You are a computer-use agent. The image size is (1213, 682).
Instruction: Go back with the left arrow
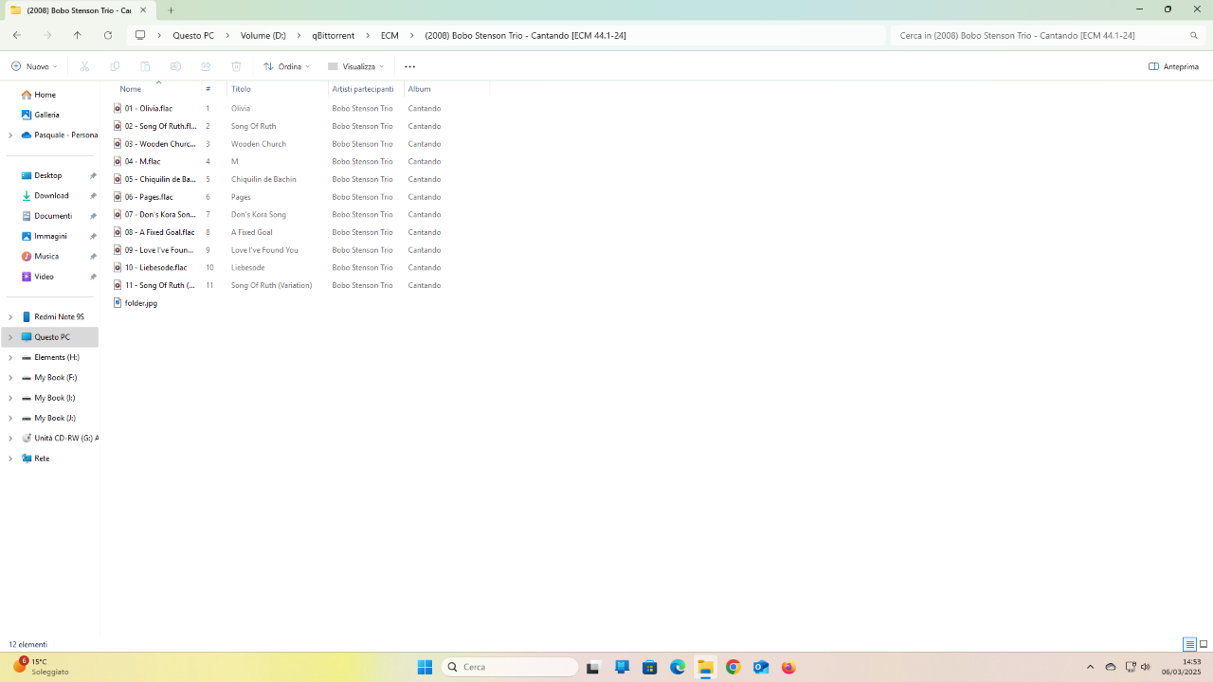(17, 35)
